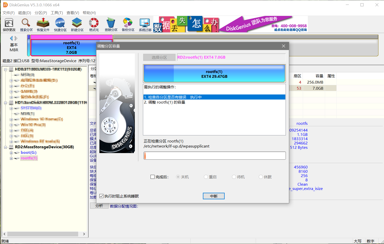Viewport: 384px width, 244px height.
Task: Collapse the RD2:MassStorageDevice(30GB) node
Action: click(6, 147)
